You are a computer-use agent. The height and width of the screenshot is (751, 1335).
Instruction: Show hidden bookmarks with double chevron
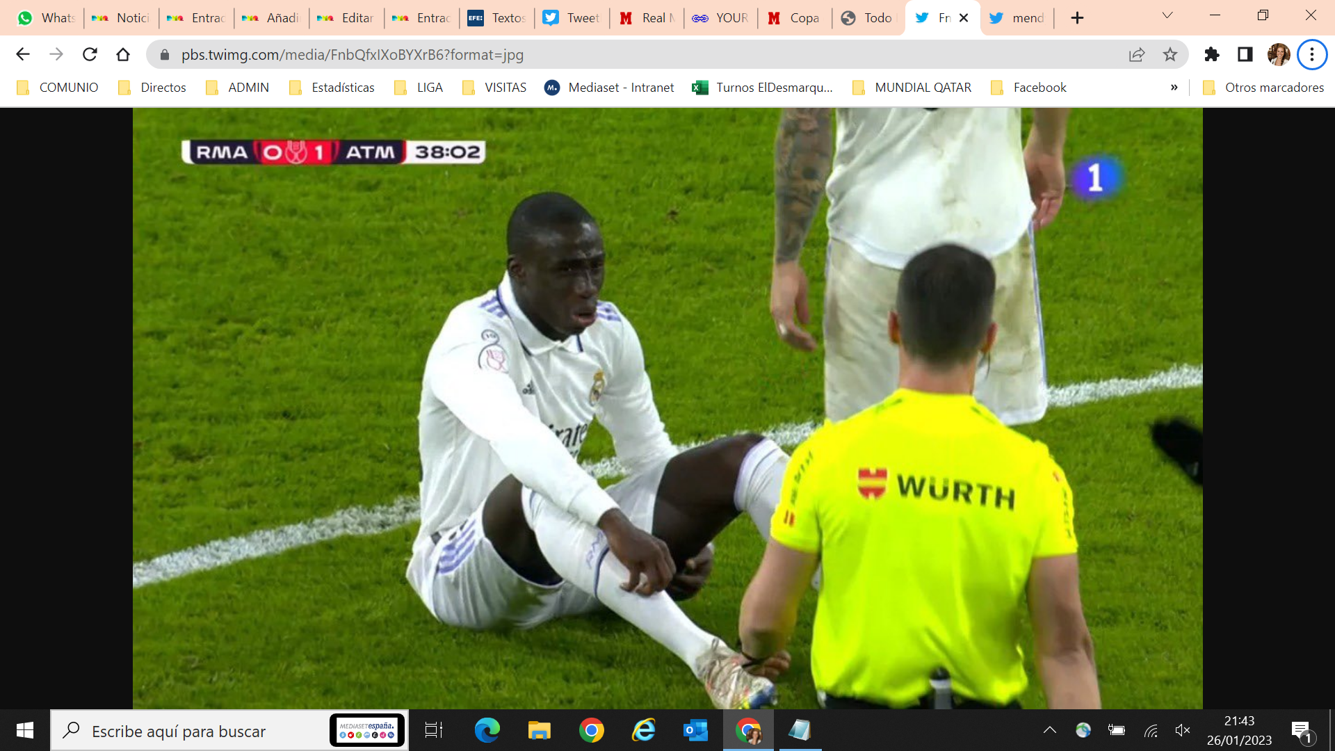(1174, 88)
